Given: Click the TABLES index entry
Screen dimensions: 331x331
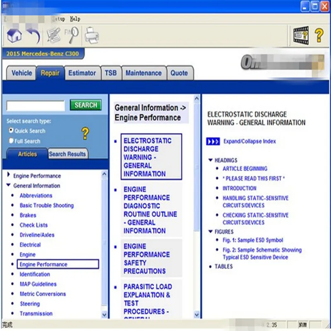Looking at the screenshot, I should click(223, 266).
